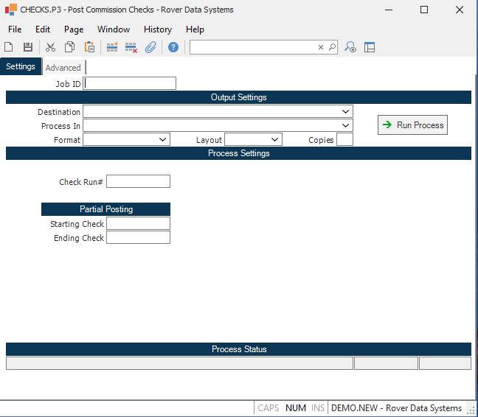Viewport: 478px width, 417px height.
Task: Click the Paste clipboard icon
Action: tap(89, 47)
